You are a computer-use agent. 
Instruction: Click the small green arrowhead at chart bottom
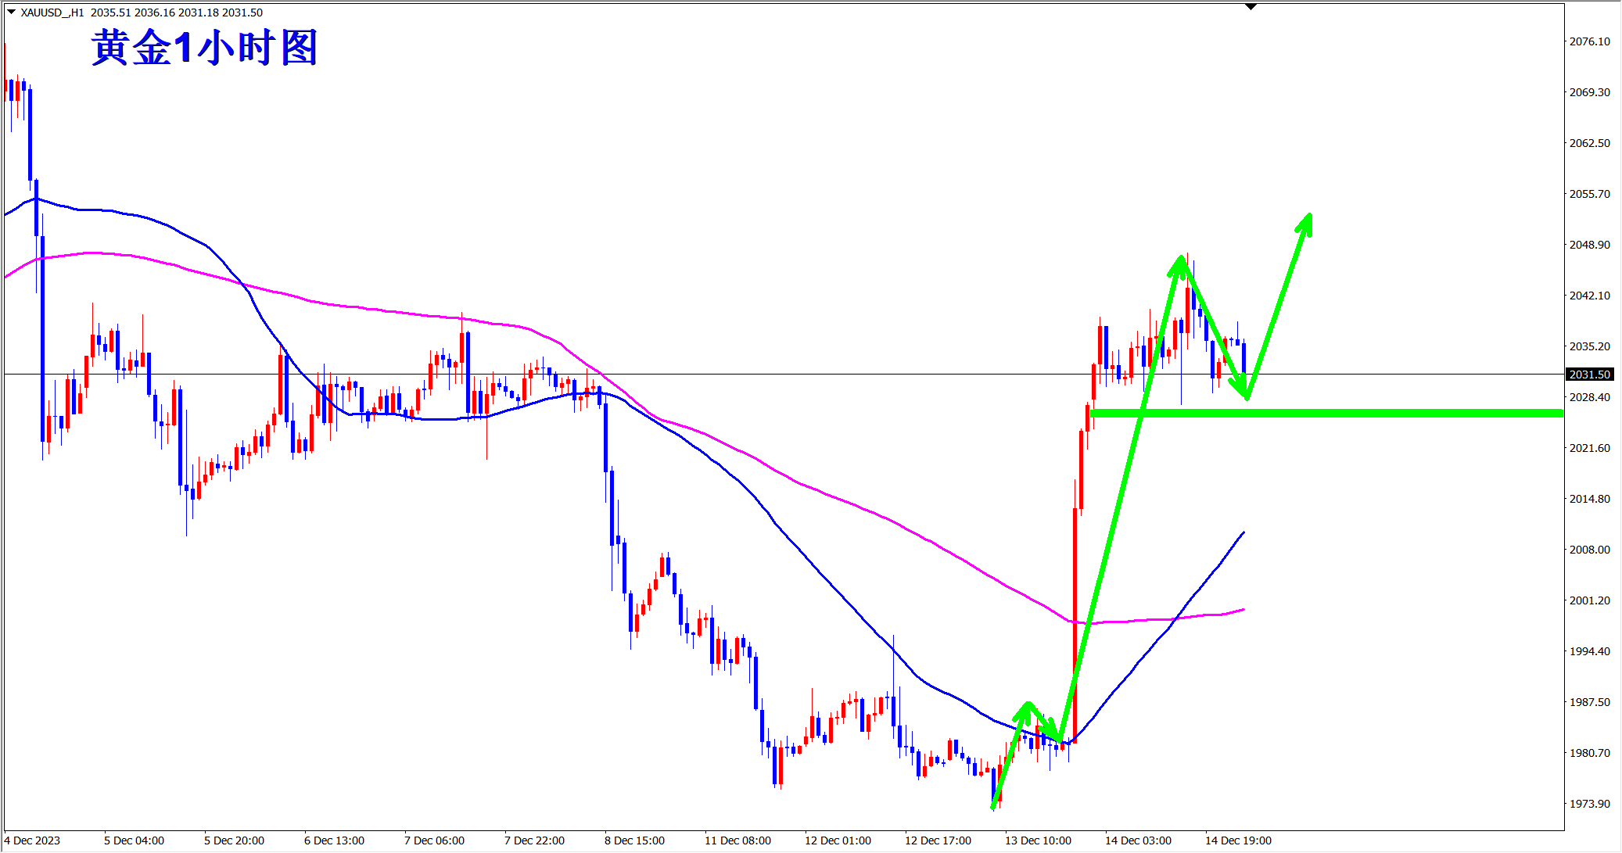(x=1026, y=708)
